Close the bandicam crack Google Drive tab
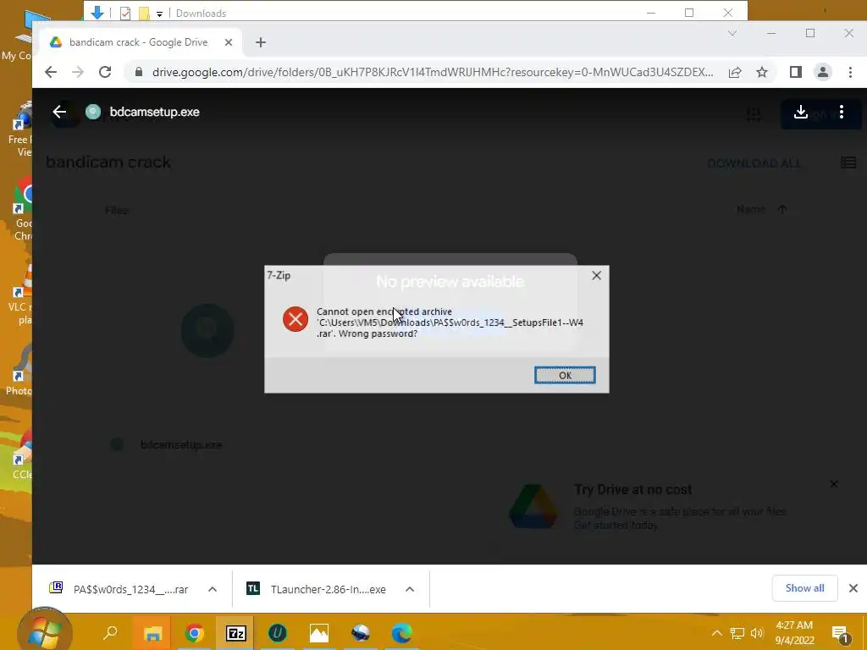Image resolution: width=867 pixels, height=650 pixels. tap(229, 42)
